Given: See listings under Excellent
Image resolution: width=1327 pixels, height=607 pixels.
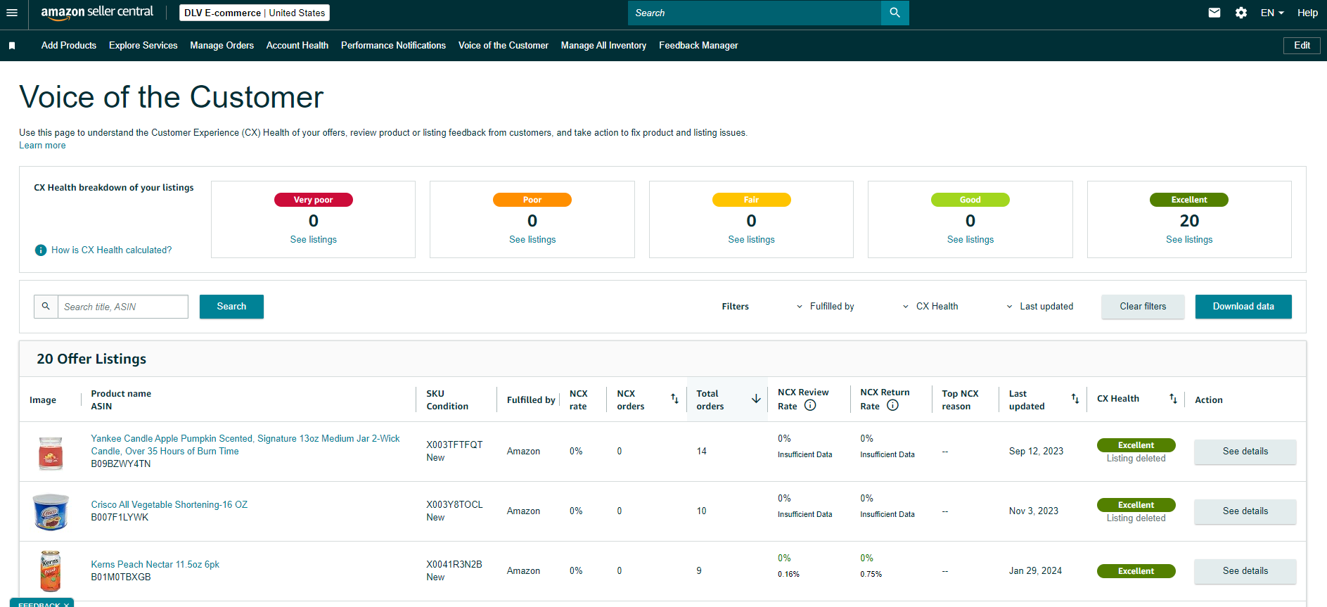Looking at the screenshot, I should 1189,240.
